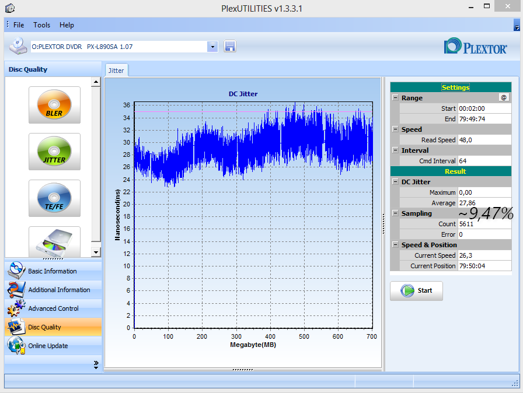Viewport: 523px width, 393px height.
Task: Expand navigation pane options chevron
Action: coord(96,364)
